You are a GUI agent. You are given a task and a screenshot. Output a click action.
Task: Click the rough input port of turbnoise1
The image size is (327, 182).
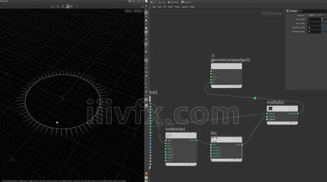coord(166,155)
